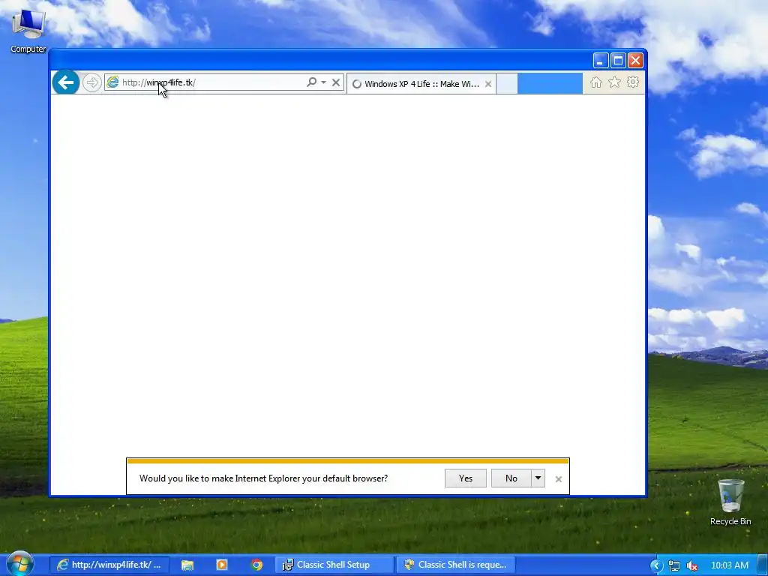Open the Computer desktop icon
Screen dimensions: 768x576
(x=28, y=30)
